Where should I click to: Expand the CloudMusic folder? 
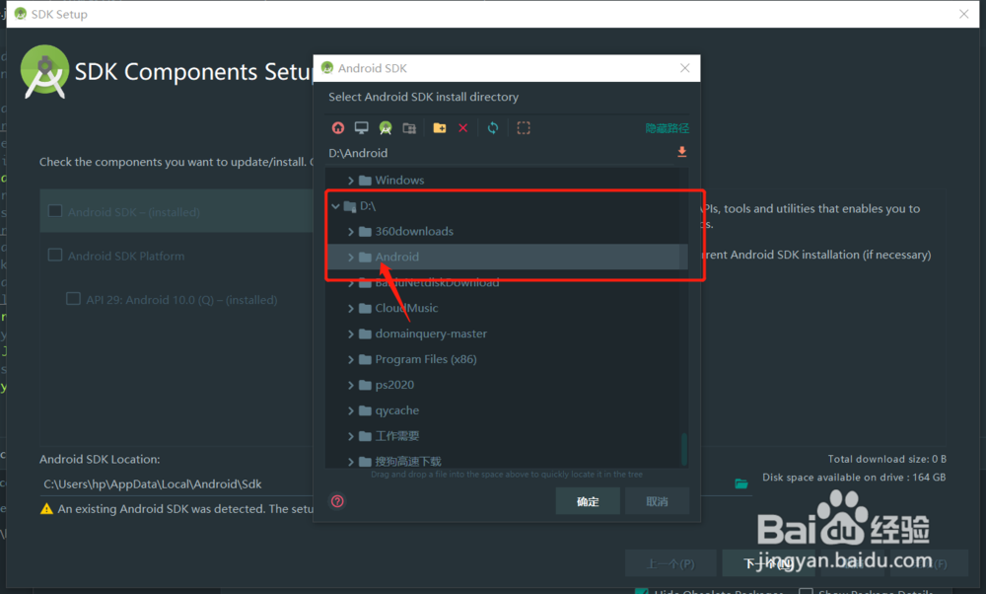(351, 308)
